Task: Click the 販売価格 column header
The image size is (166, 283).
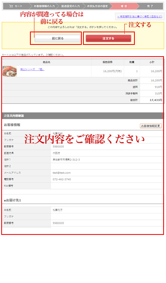Action: (108, 62)
